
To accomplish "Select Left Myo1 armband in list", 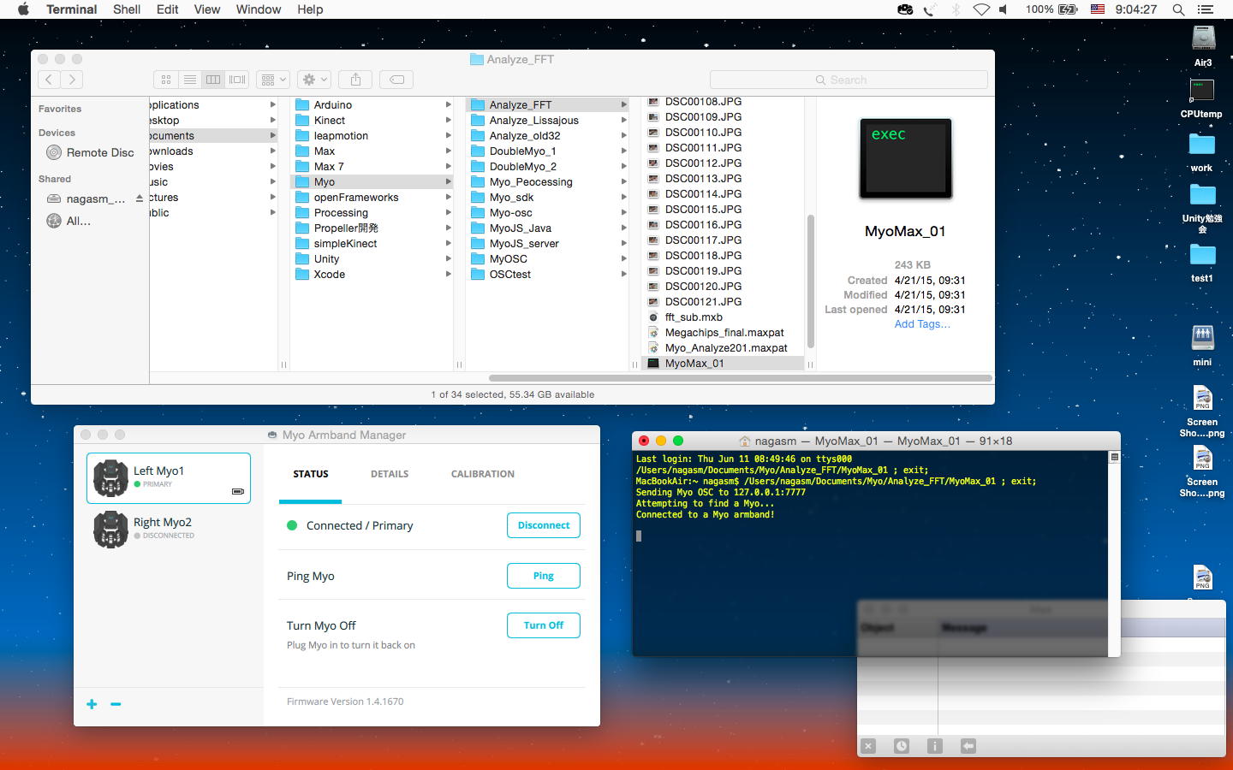I will pos(169,478).
